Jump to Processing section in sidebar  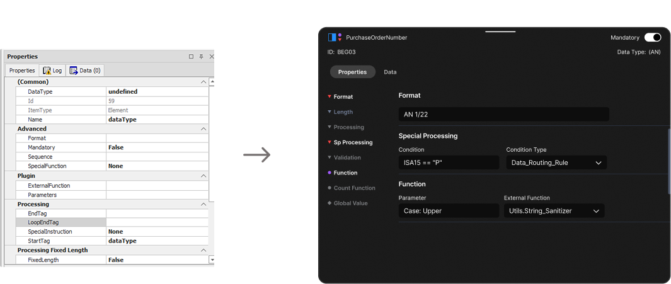pyautogui.click(x=346, y=127)
